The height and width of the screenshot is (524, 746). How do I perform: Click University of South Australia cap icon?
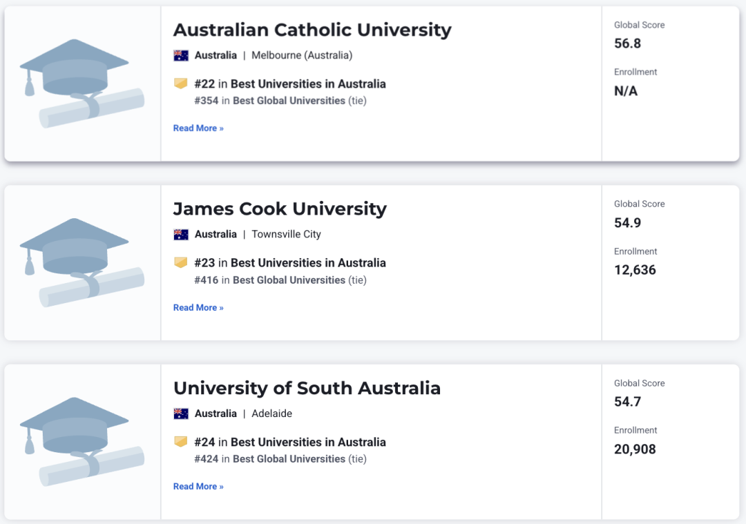coord(82,442)
